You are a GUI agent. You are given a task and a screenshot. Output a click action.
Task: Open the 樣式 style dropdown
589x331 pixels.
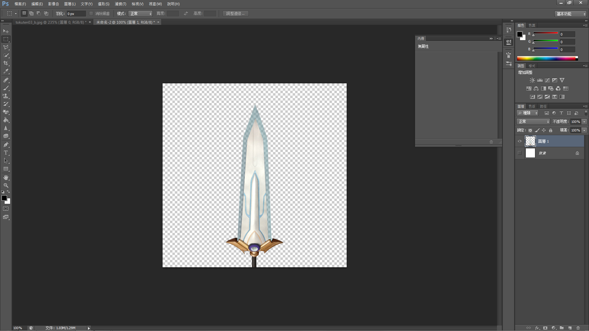click(x=141, y=13)
